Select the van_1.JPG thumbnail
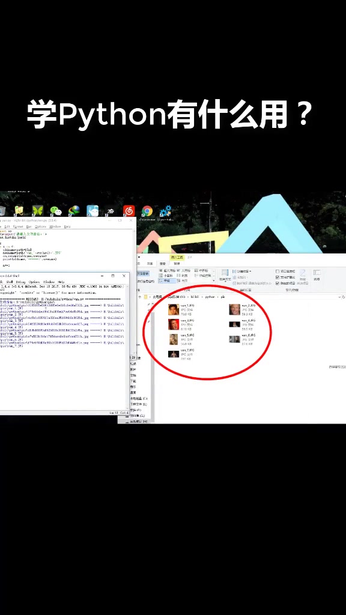The height and width of the screenshot is (615, 346). point(174,309)
